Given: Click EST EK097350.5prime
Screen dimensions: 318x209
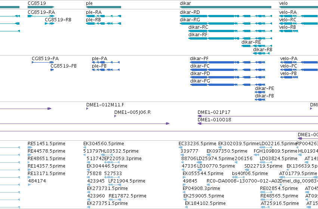Looking at the screenshot, I should coord(208,155).
